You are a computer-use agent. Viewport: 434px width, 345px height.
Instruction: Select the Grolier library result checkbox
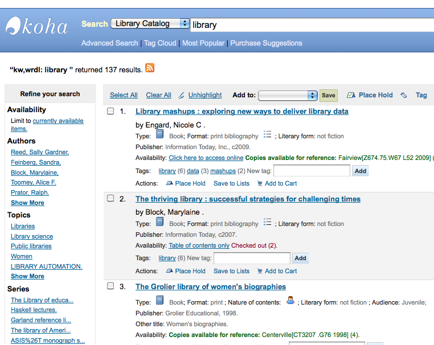click(111, 286)
